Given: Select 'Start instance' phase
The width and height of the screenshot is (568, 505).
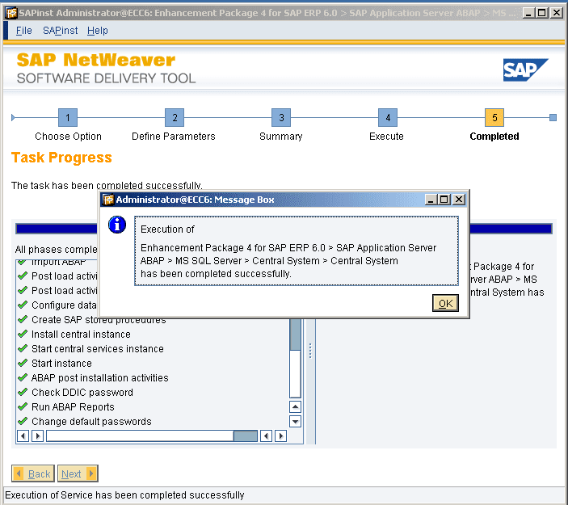Looking at the screenshot, I should (61, 363).
